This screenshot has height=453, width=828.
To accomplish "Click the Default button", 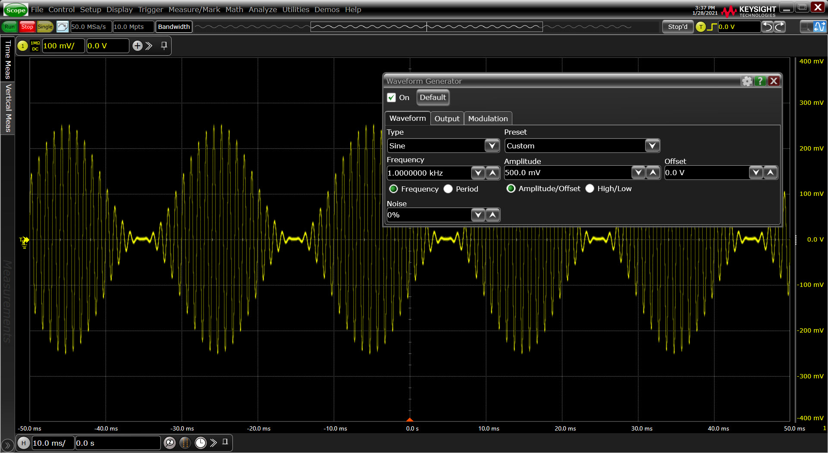I will (433, 98).
